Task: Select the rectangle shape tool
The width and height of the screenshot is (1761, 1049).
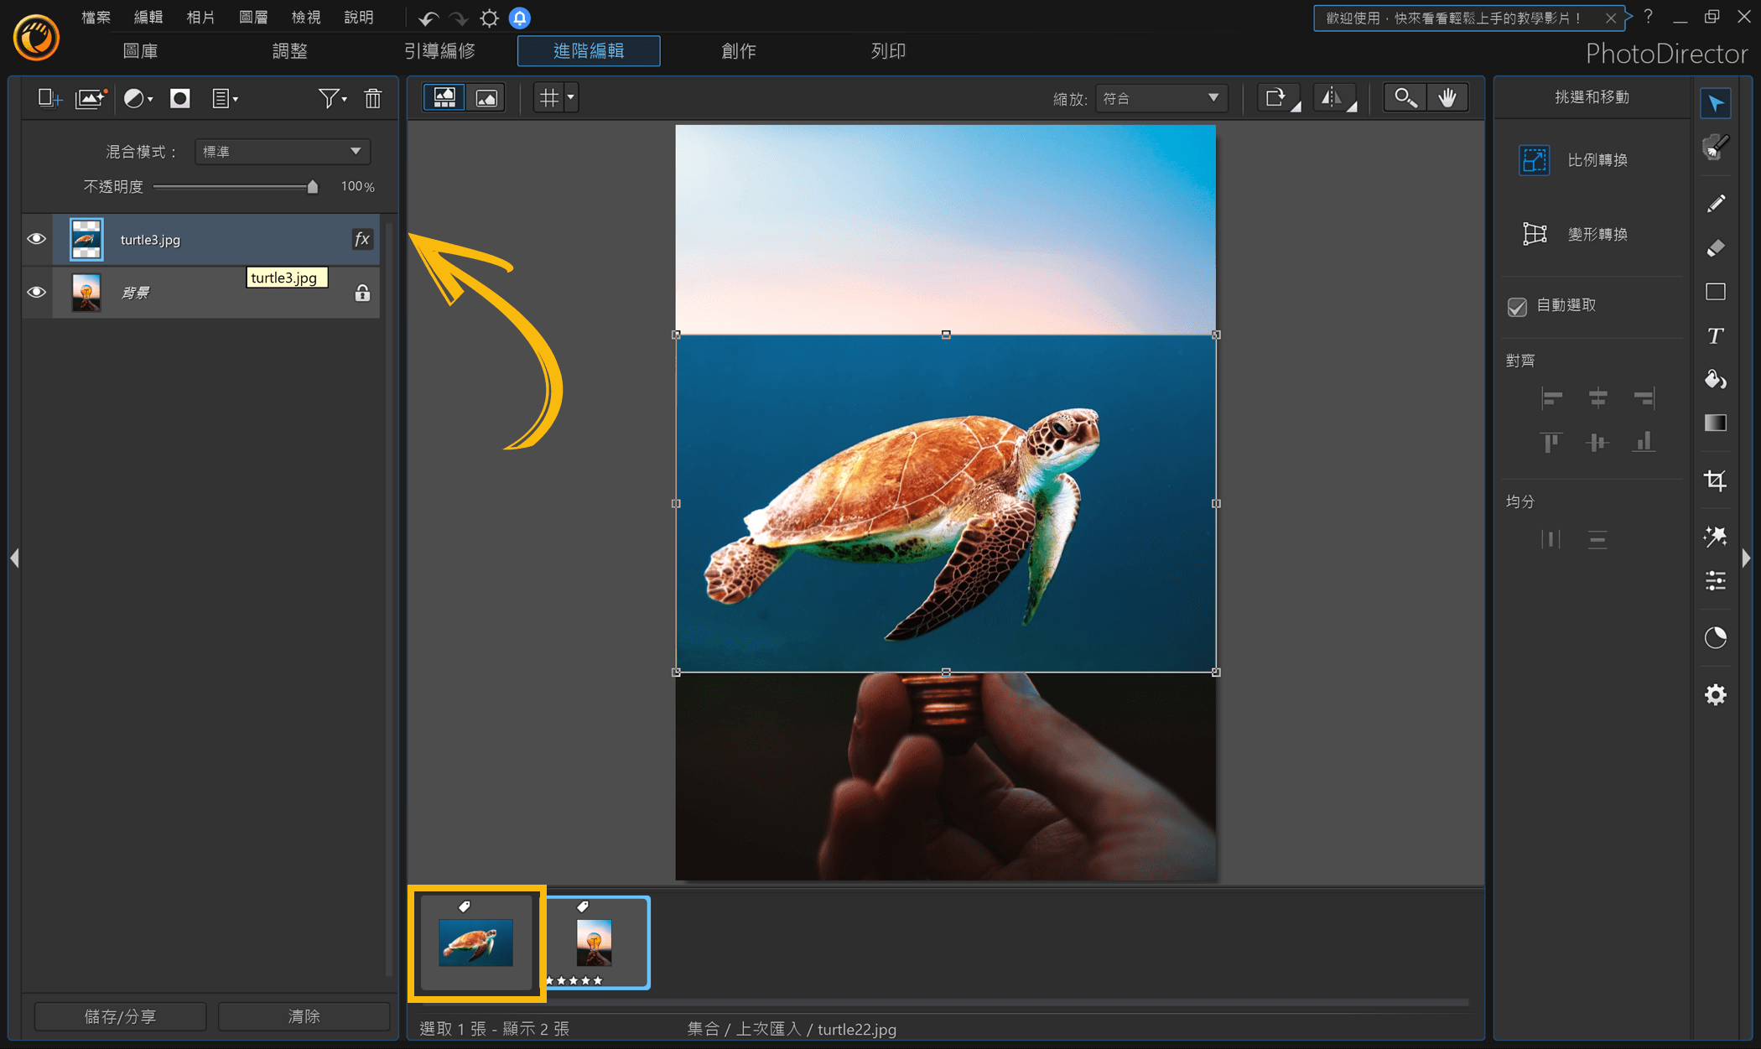Action: [x=1716, y=292]
